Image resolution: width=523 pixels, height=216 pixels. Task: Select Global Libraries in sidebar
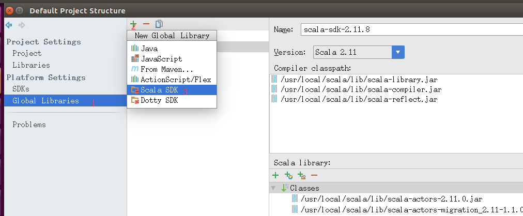coord(66,101)
